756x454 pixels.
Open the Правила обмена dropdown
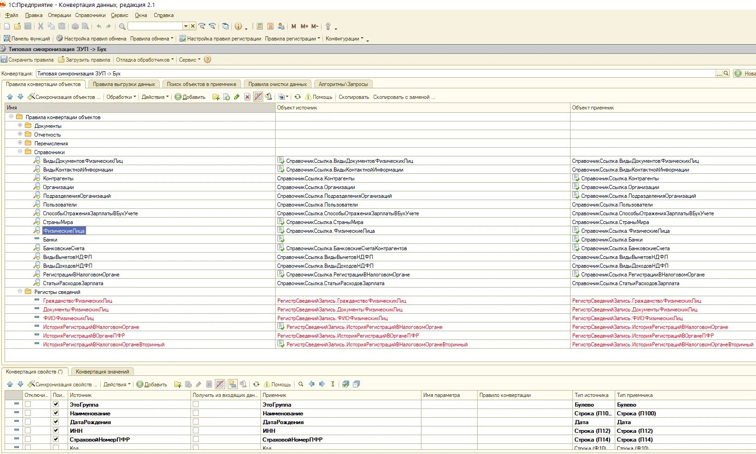coord(152,39)
